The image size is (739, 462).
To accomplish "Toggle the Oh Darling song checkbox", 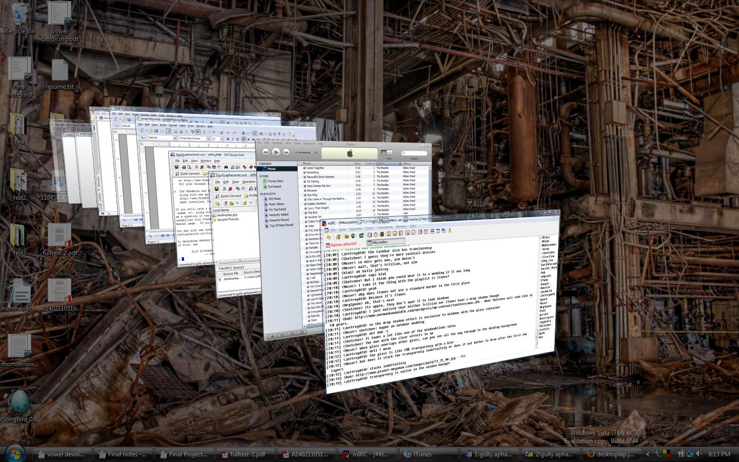I will coord(305,181).
